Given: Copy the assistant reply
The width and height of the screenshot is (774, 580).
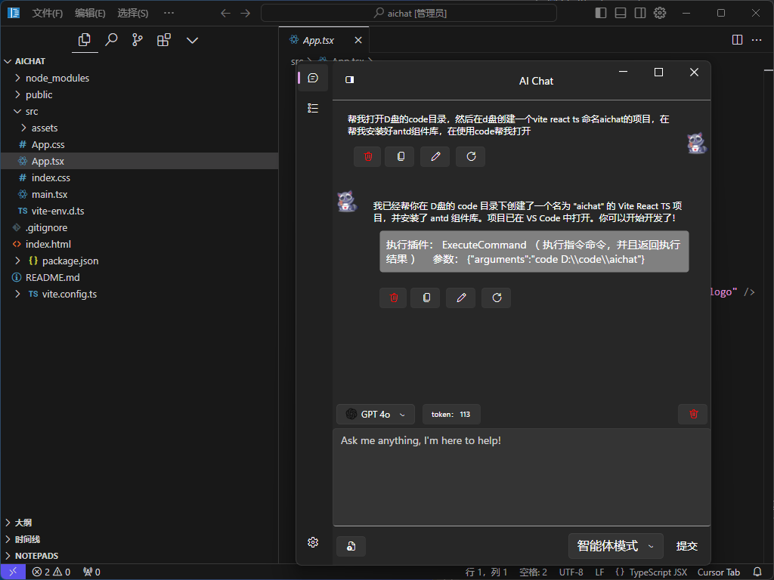Looking at the screenshot, I should (x=425, y=298).
